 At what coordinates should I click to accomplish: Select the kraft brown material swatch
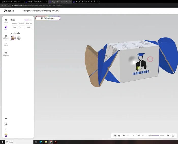13,38
